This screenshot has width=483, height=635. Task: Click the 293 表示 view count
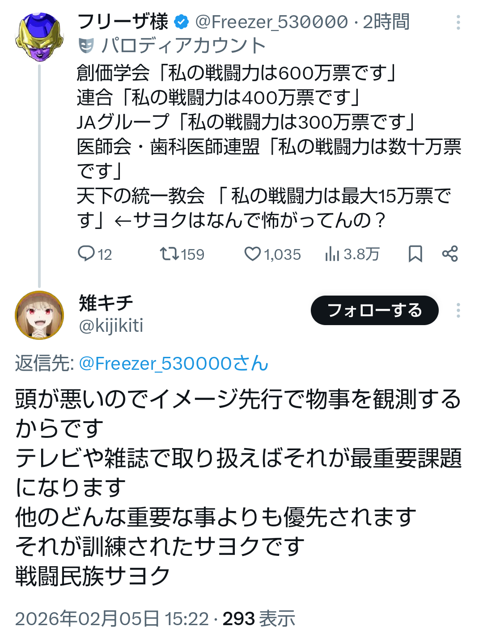259,619
